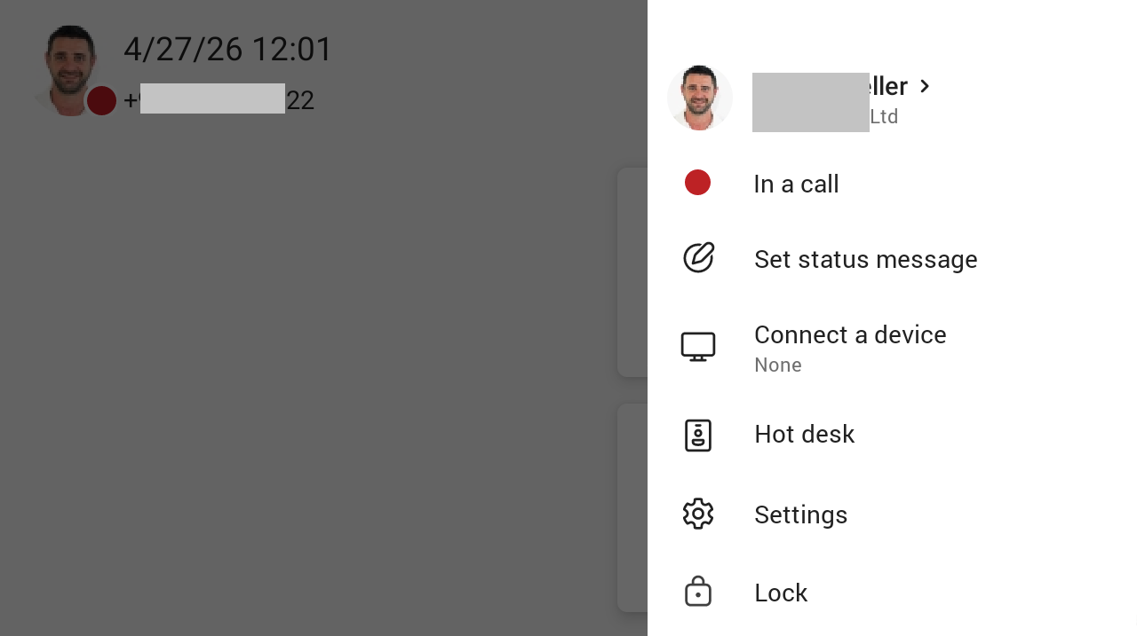Open the In a call status options

[x=892, y=184]
